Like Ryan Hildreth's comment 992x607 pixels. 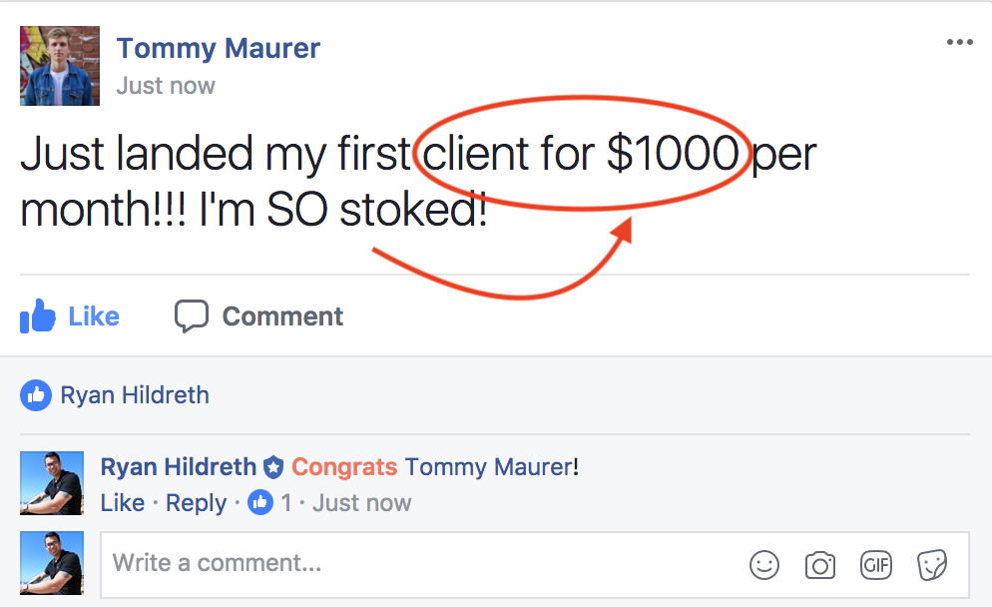(123, 503)
